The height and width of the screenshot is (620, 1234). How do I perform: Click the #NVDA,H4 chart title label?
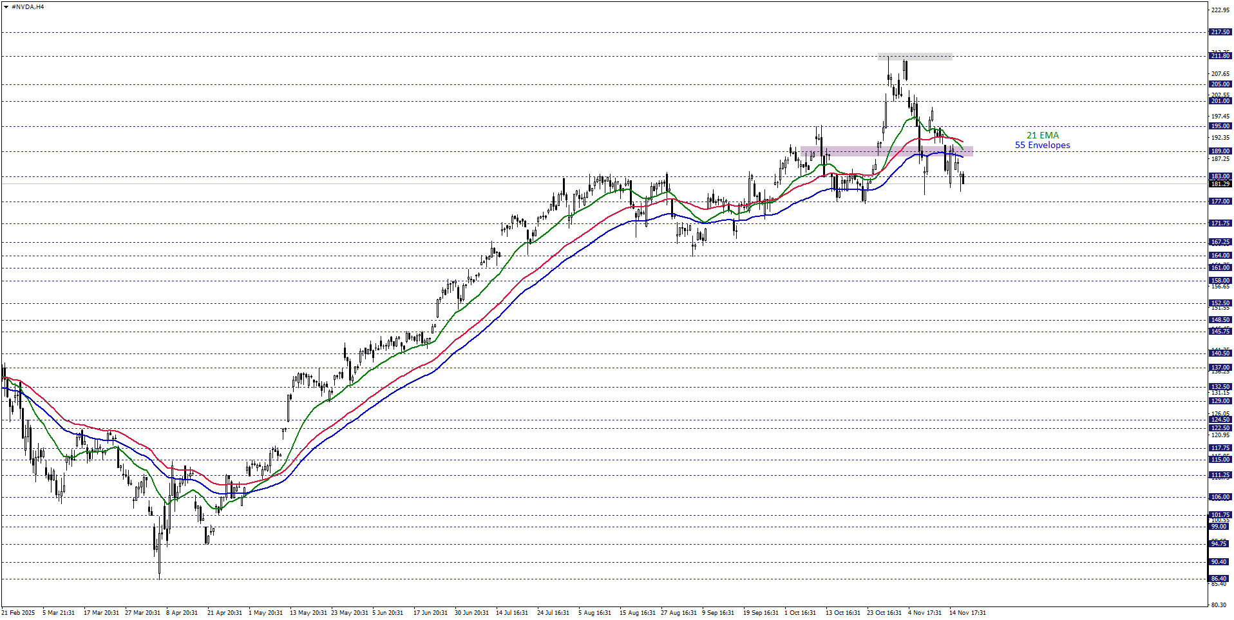28,7
